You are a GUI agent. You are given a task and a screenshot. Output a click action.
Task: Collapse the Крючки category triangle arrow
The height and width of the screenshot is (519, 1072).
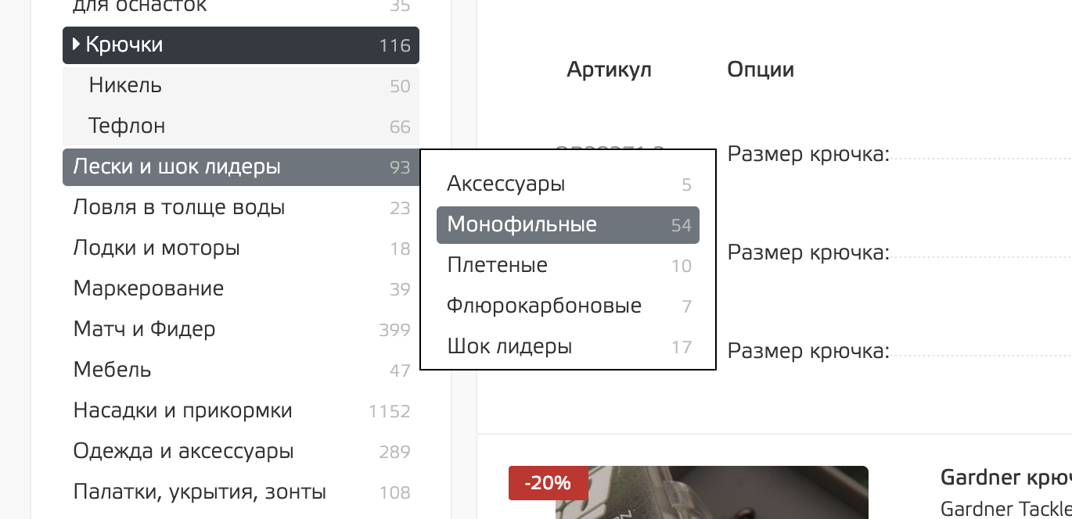(x=76, y=45)
